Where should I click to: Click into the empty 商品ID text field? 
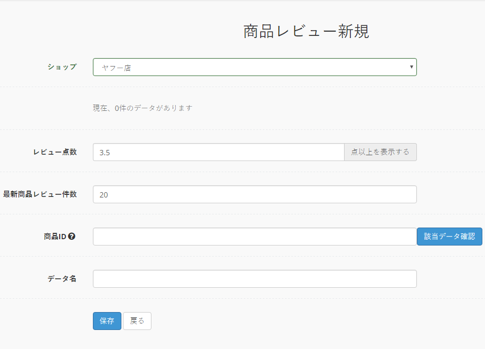[254, 237]
